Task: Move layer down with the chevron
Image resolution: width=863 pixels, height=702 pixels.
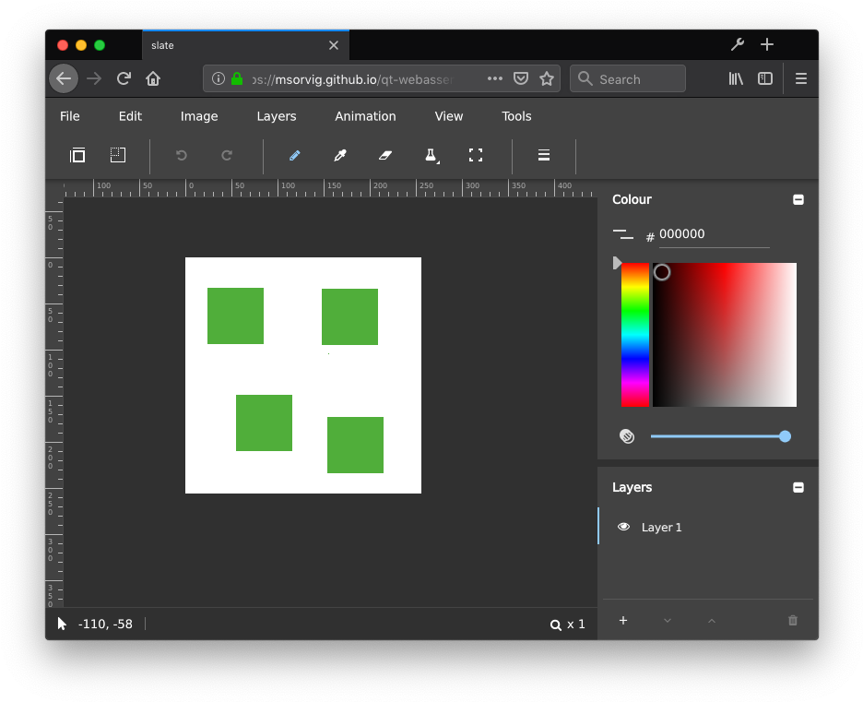Action: [x=667, y=621]
